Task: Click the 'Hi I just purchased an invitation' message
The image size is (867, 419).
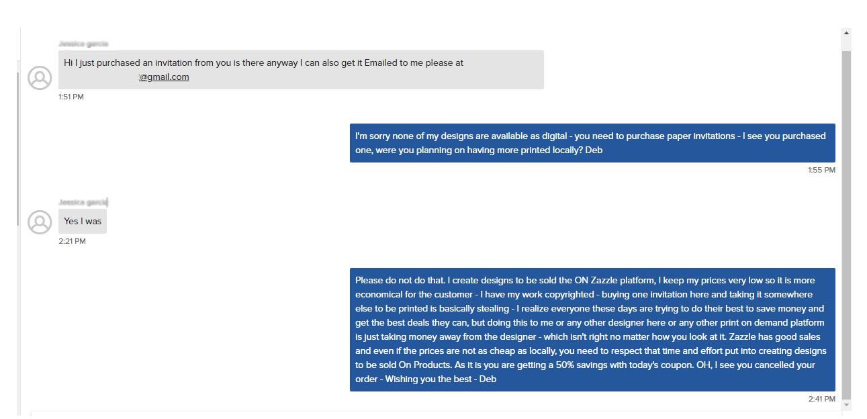Action: 301,70
